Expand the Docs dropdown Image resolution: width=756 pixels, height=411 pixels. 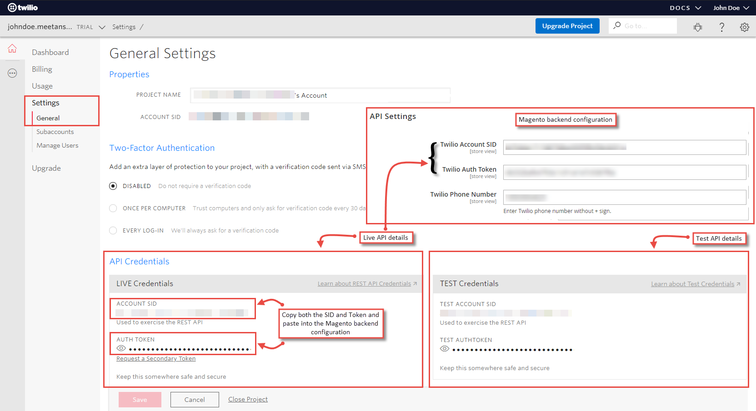(x=686, y=8)
